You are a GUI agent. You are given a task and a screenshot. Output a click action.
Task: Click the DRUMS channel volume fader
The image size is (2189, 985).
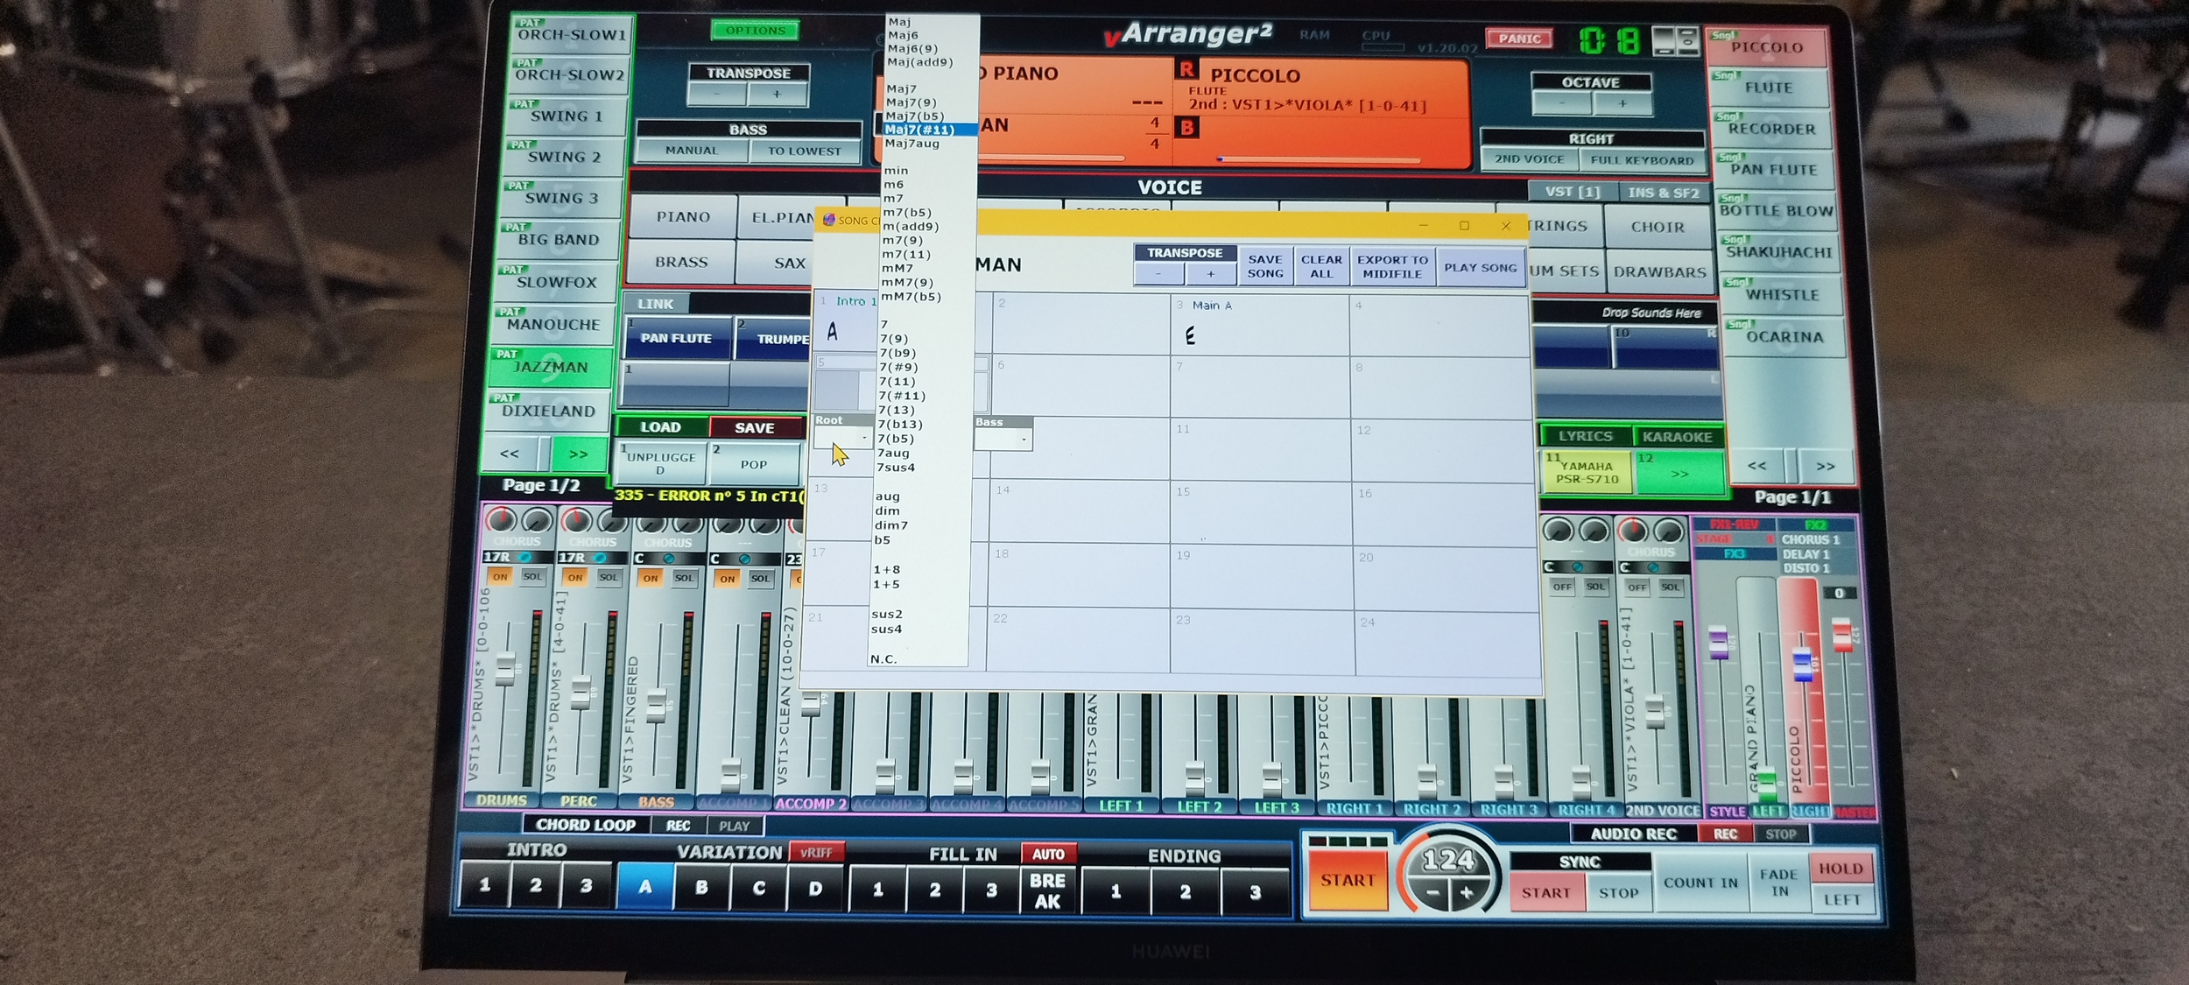click(505, 669)
